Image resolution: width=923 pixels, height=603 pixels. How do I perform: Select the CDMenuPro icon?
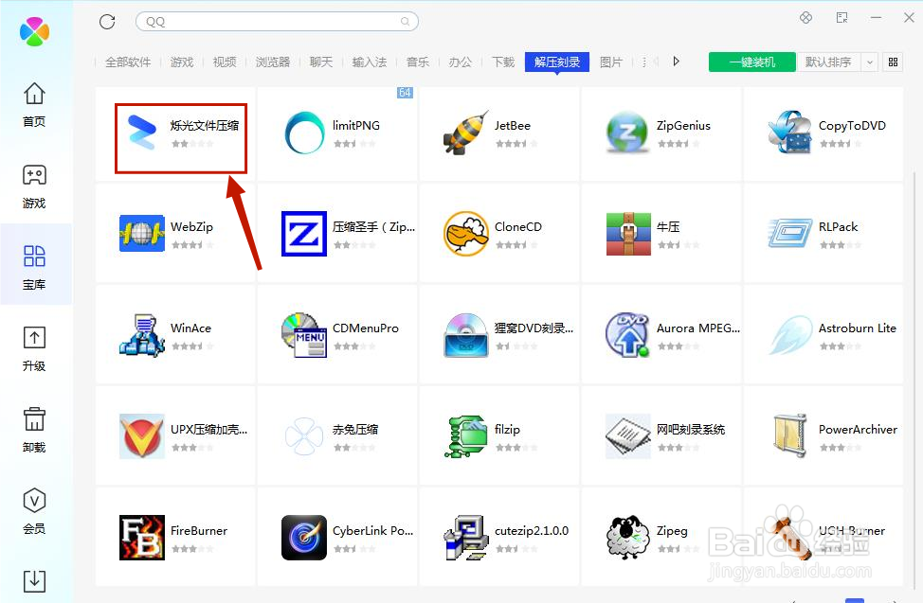[304, 335]
